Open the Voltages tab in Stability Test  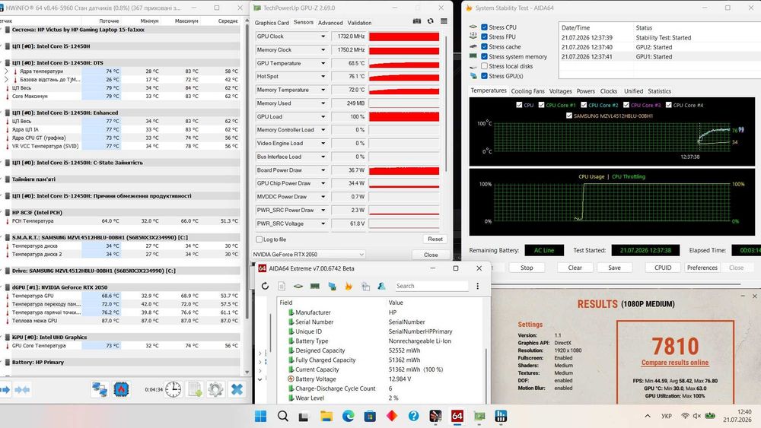point(561,91)
